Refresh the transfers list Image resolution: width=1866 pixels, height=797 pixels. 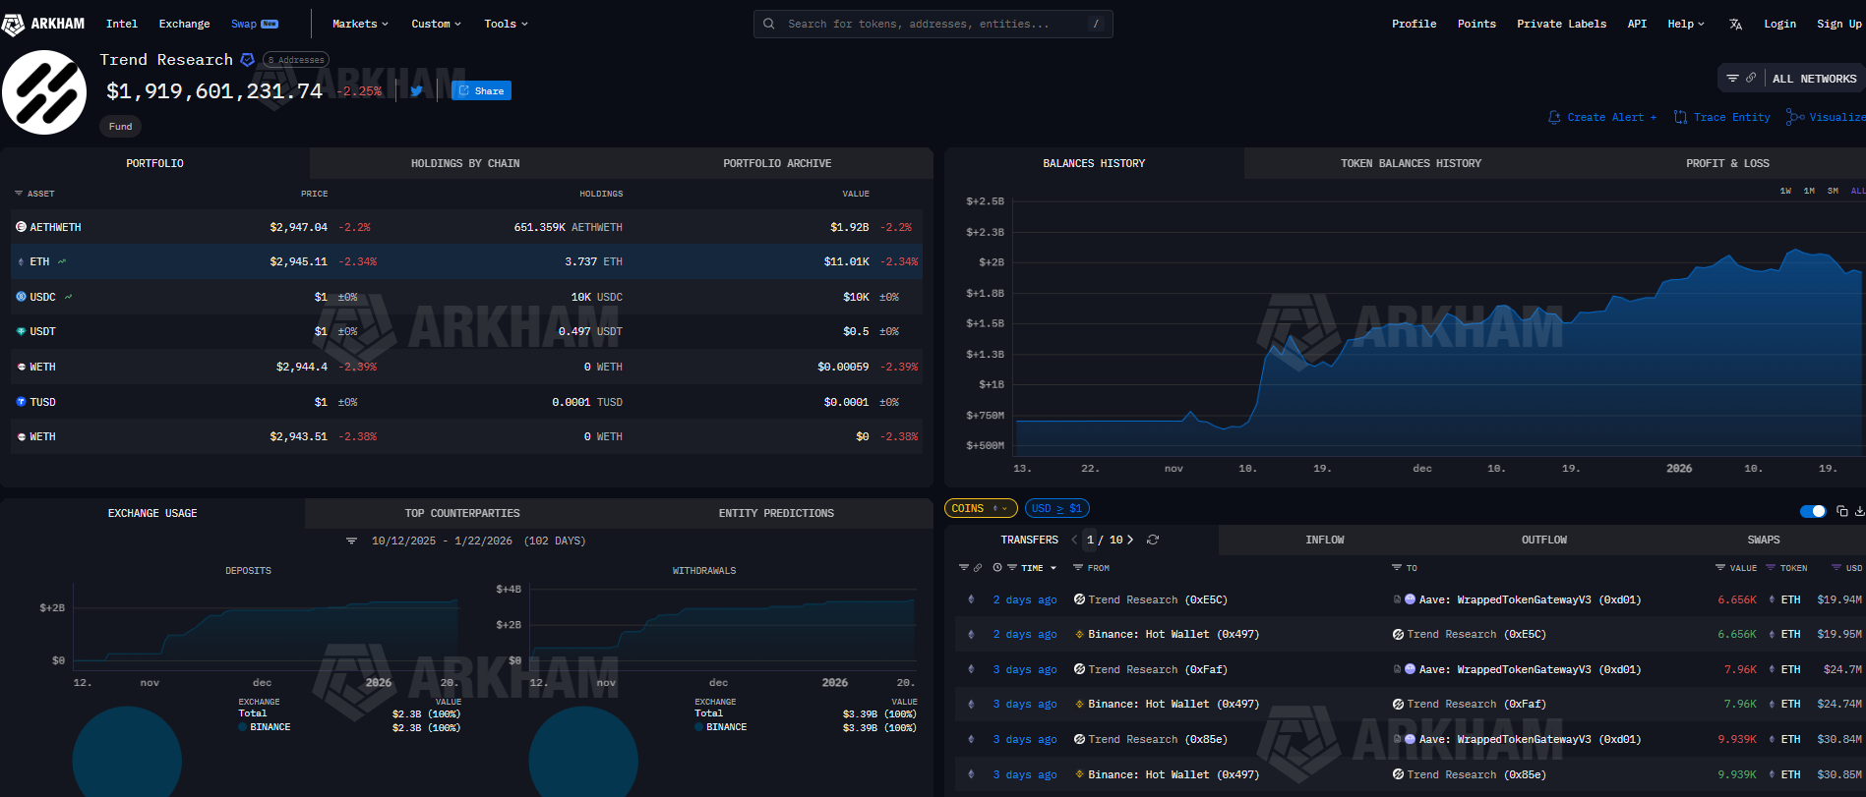click(x=1153, y=540)
